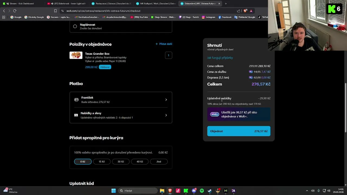Go back in browser history
The image size is (347, 195).
4,11
